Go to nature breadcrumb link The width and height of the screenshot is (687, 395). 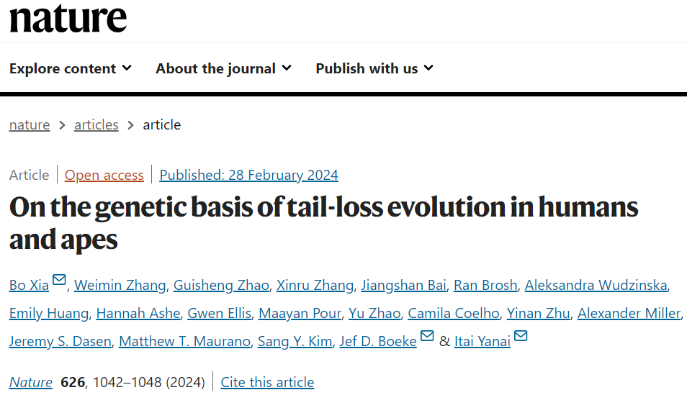(30, 124)
